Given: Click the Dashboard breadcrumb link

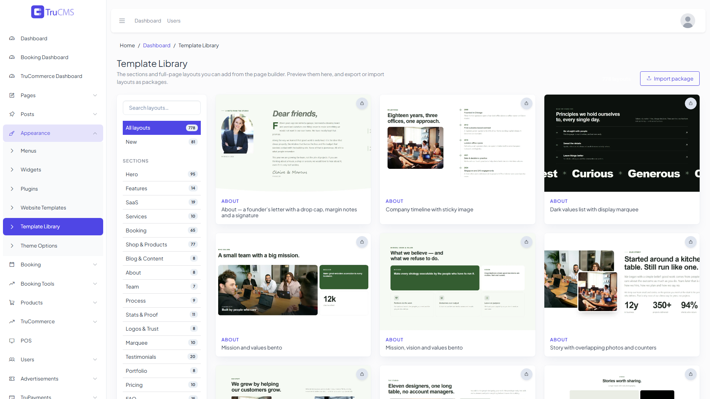Looking at the screenshot, I should point(157,45).
